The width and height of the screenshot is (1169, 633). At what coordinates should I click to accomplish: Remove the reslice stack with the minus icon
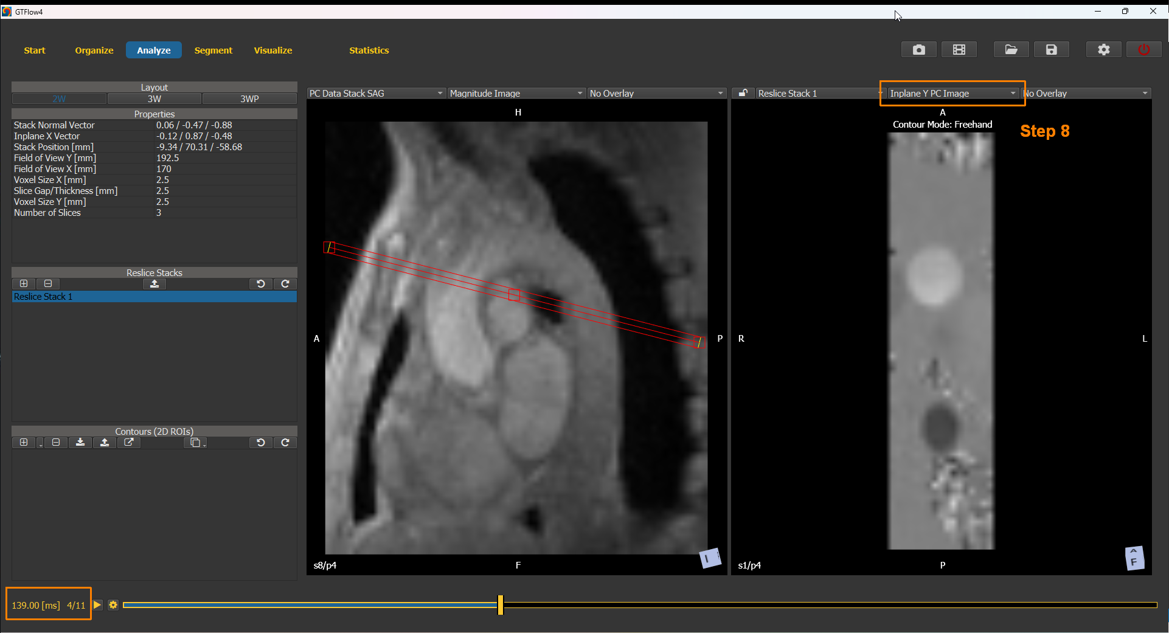pyautogui.click(x=48, y=284)
